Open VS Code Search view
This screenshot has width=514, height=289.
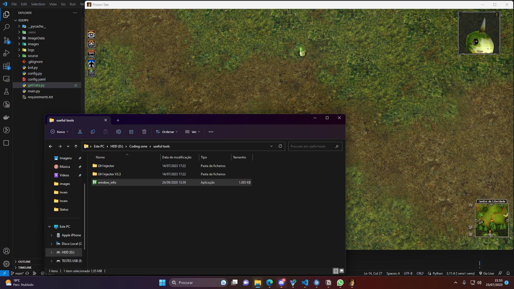coord(6,27)
